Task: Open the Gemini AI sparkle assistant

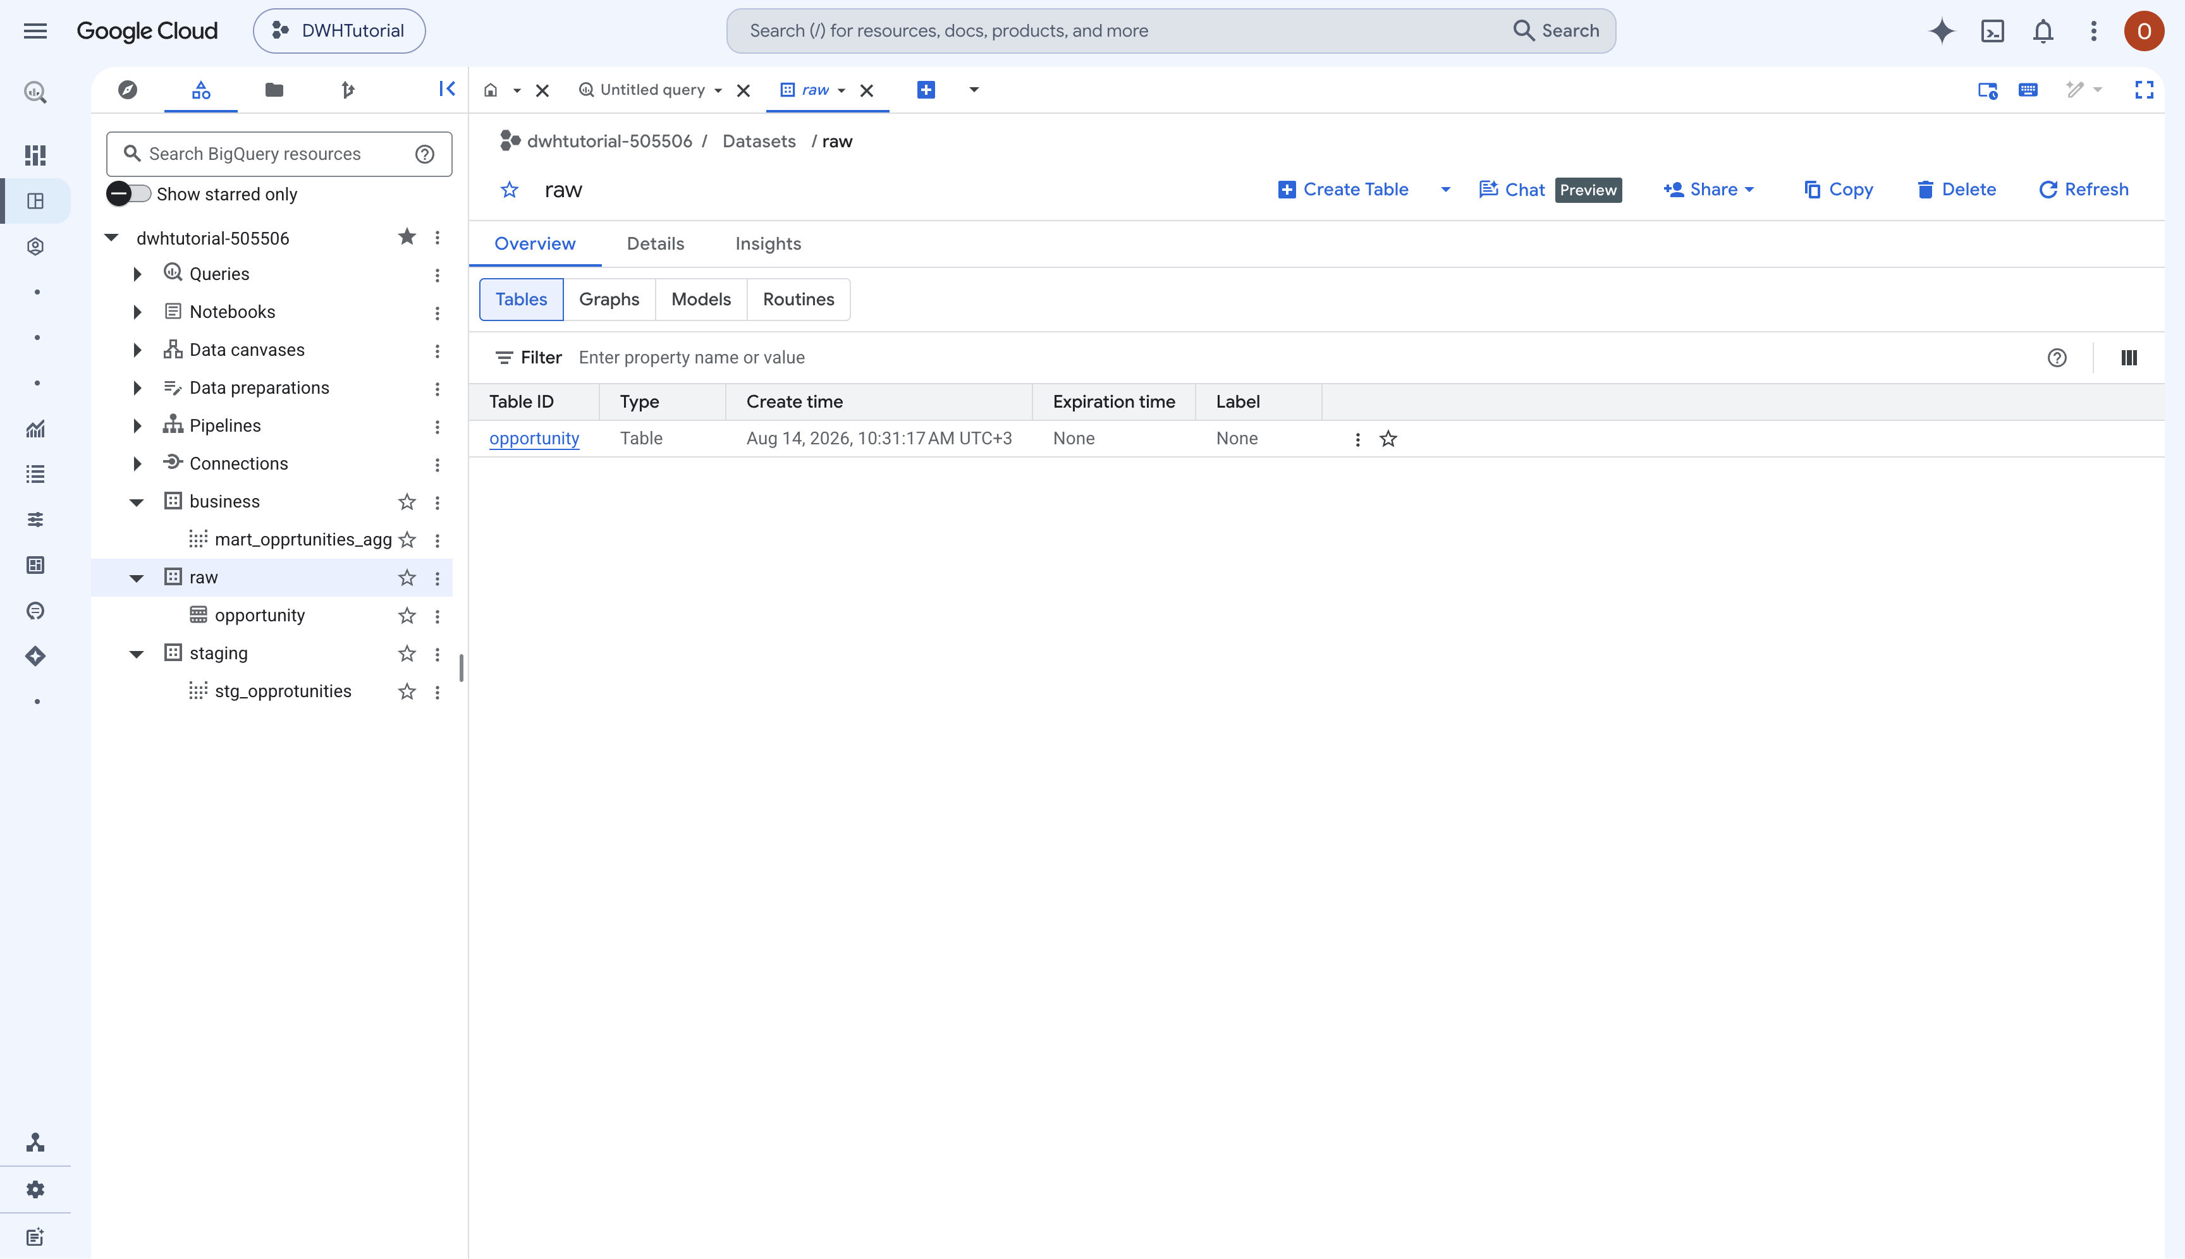Action: click(1941, 31)
